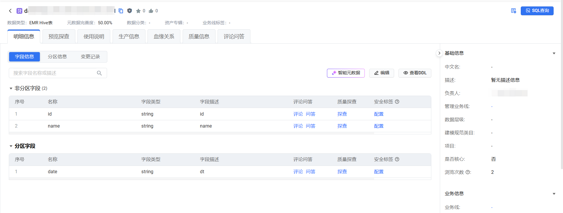Click the SQL查询 button
Viewport: 563px width, 213px height.
(537, 11)
